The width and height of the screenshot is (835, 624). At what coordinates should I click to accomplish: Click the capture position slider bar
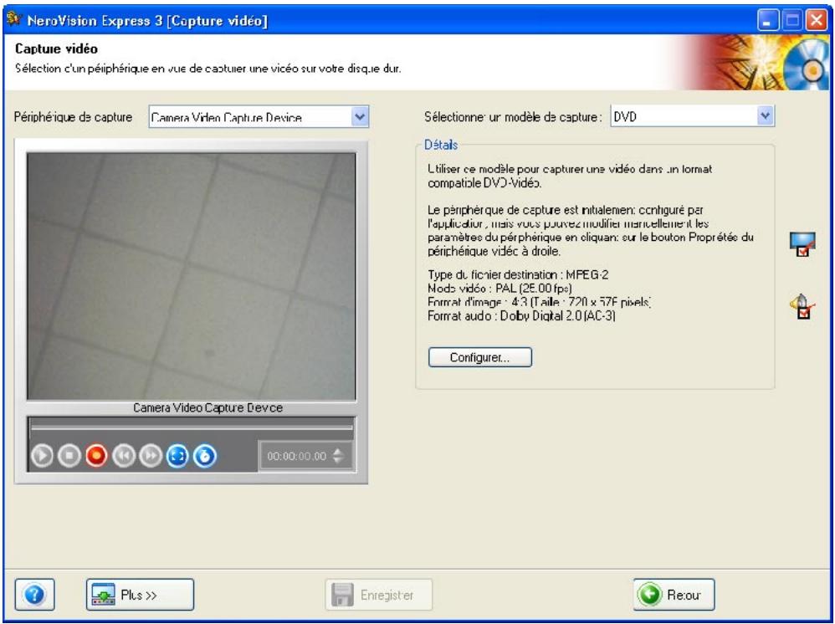pyautogui.click(x=192, y=427)
